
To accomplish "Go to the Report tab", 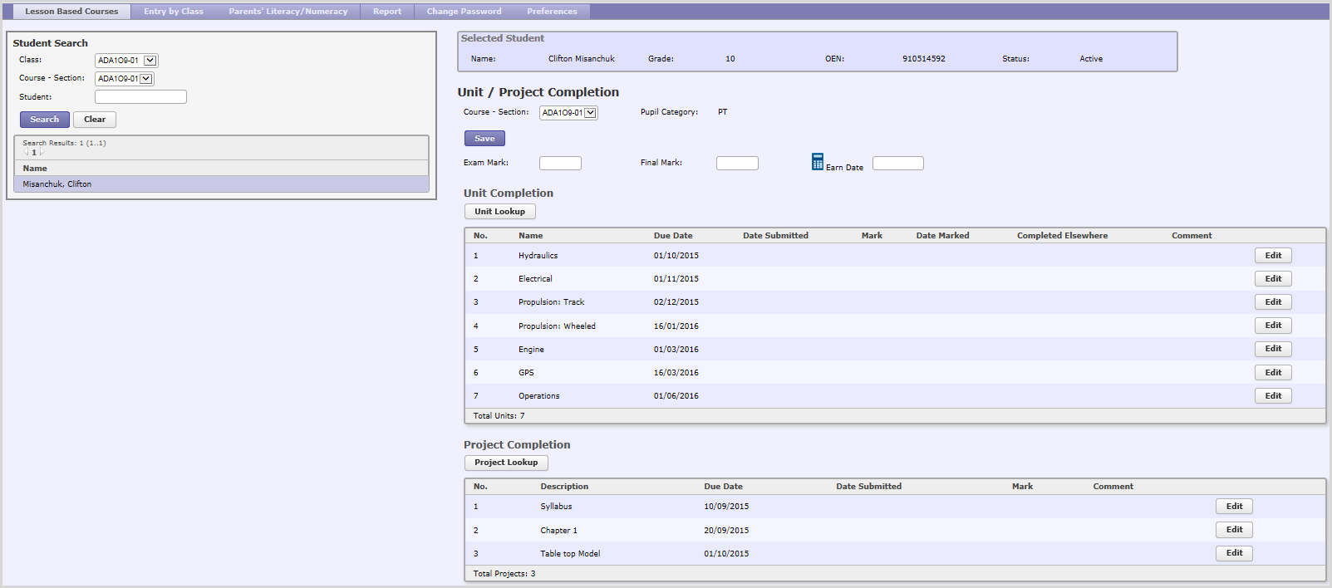I will 386,12.
